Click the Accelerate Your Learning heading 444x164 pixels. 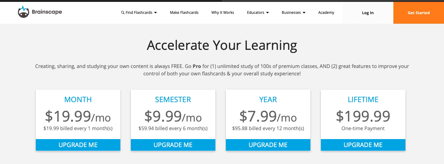[x=222, y=45]
